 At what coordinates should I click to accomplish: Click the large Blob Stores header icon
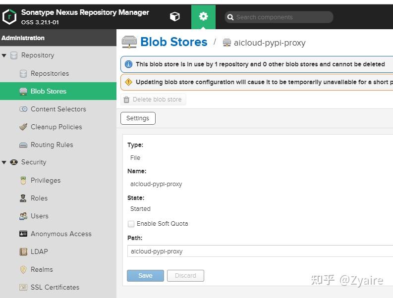click(x=129, y=42)
